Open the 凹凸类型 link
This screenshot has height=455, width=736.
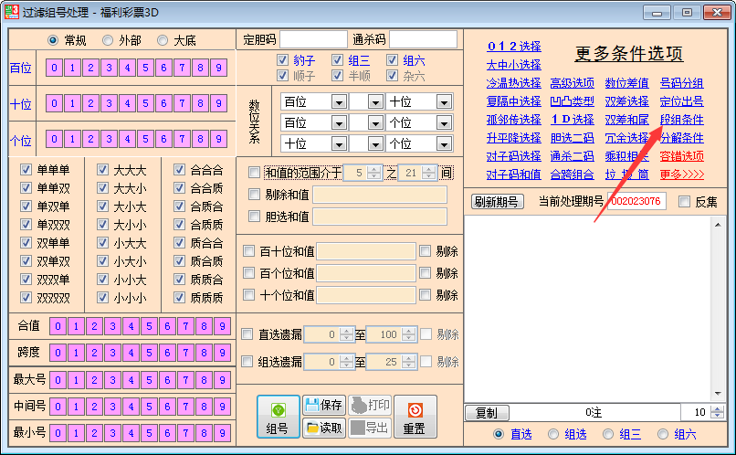click(x=573, y=101)
